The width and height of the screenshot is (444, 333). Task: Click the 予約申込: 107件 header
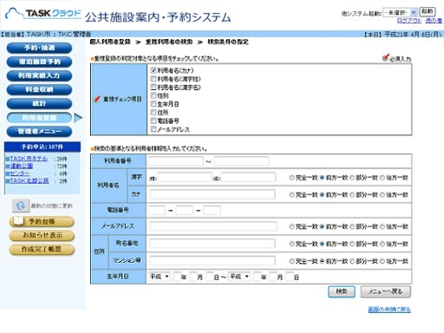[x=42, y=147]
